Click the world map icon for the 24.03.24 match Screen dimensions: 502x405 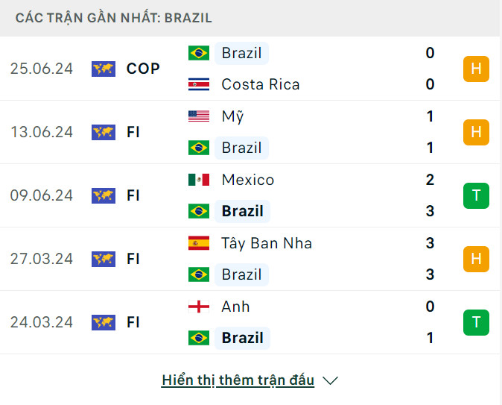(104, 322)
